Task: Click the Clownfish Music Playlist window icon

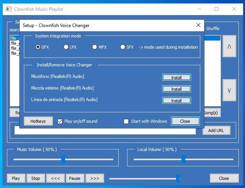Action: pyautogui.click(x=8, y=9)
